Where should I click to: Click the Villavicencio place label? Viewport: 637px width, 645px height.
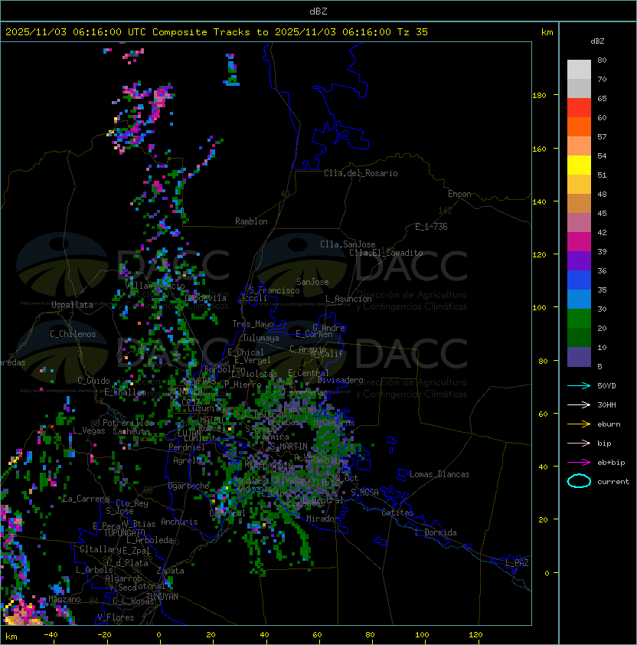tap(155, 286)
